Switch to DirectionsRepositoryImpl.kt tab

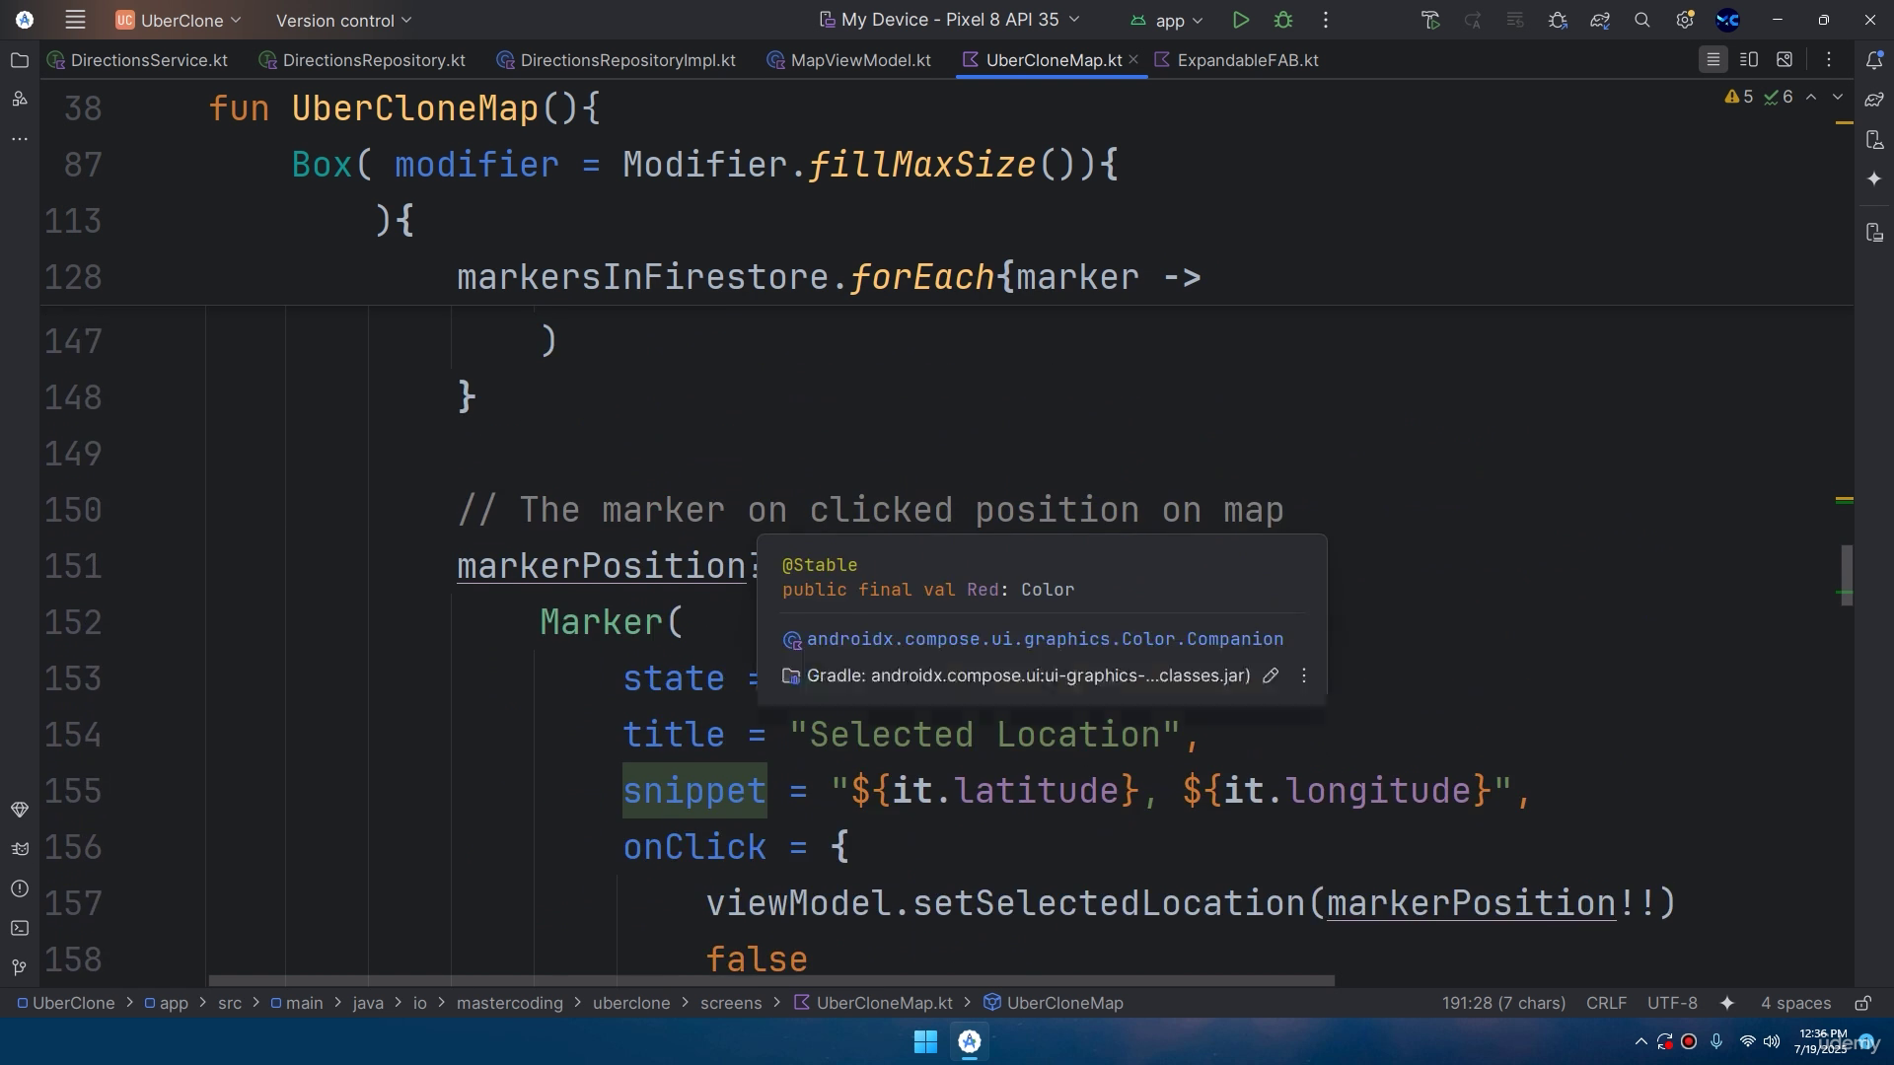(617, 60)
